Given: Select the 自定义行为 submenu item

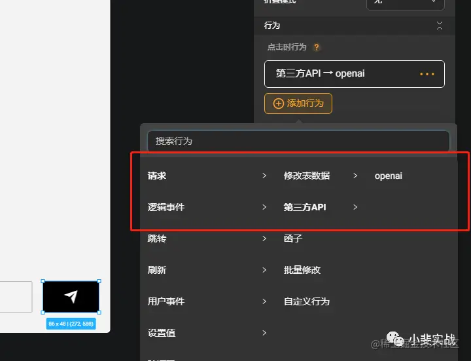Looking at the screenshot, I should tap(307, 301).
